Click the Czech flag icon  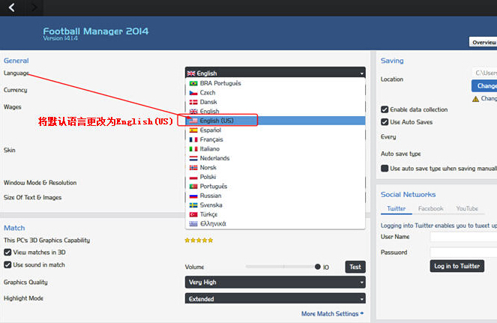(x=193, y=93)
